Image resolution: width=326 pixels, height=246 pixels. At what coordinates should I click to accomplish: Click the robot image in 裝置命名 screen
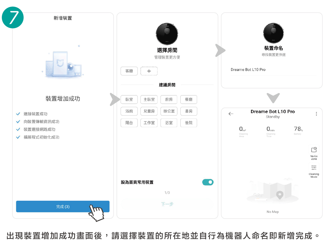click(x=274, y=33)
